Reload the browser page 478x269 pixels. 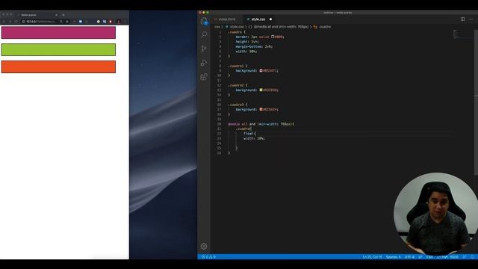coord(16,22)
